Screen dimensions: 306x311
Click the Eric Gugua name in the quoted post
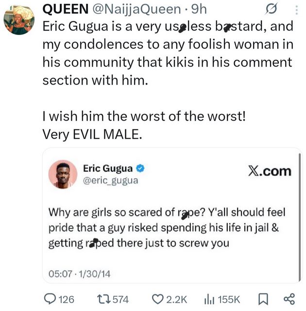click(x=108, y=168)
